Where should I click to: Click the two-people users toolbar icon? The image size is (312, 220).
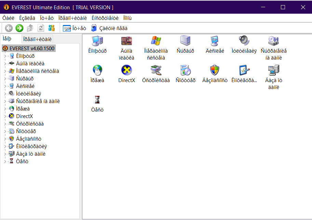tap(51, 28)
